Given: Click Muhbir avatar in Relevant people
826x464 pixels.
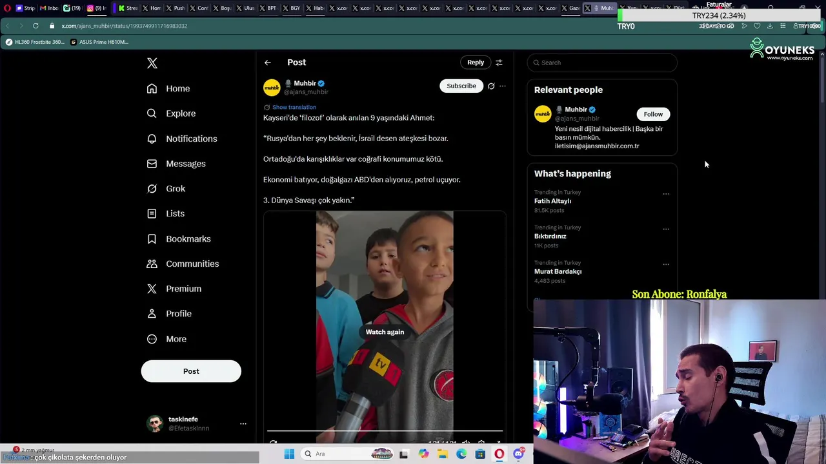Looking at the screenshot, I should pos(543,113).
